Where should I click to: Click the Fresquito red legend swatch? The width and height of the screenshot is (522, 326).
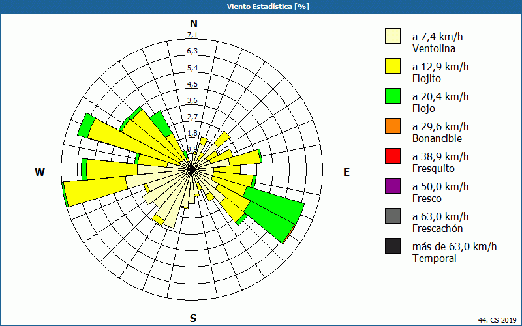coord(393,156)
